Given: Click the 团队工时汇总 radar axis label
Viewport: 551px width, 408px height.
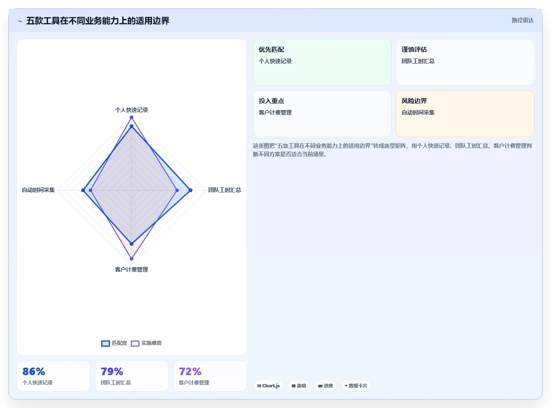Looking at the screenshot, I should (225, 190).
